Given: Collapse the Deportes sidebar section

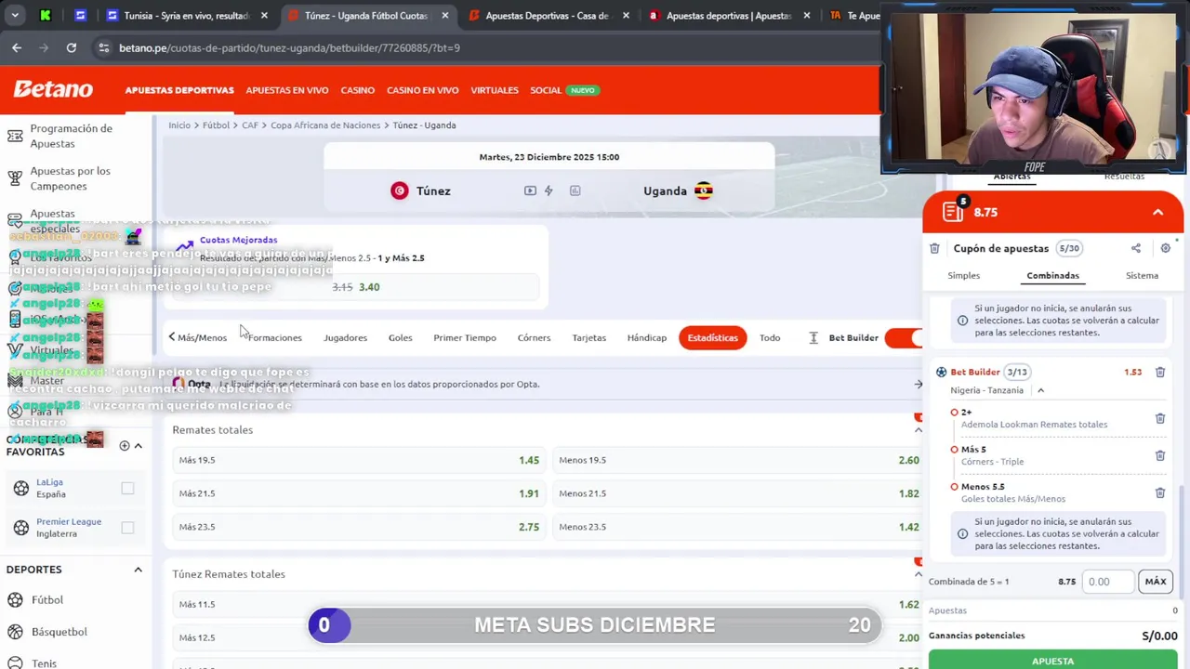Looking at the screenshot, I should (138, 570).
